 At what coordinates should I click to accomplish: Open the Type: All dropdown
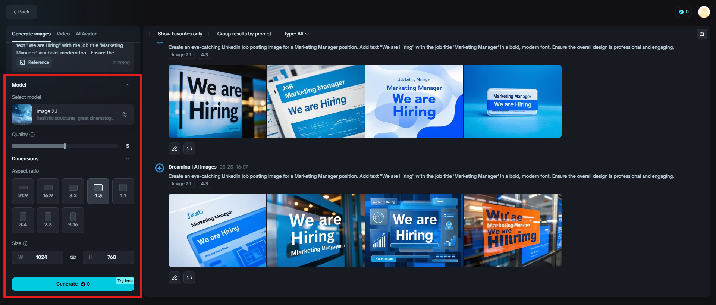296,34
